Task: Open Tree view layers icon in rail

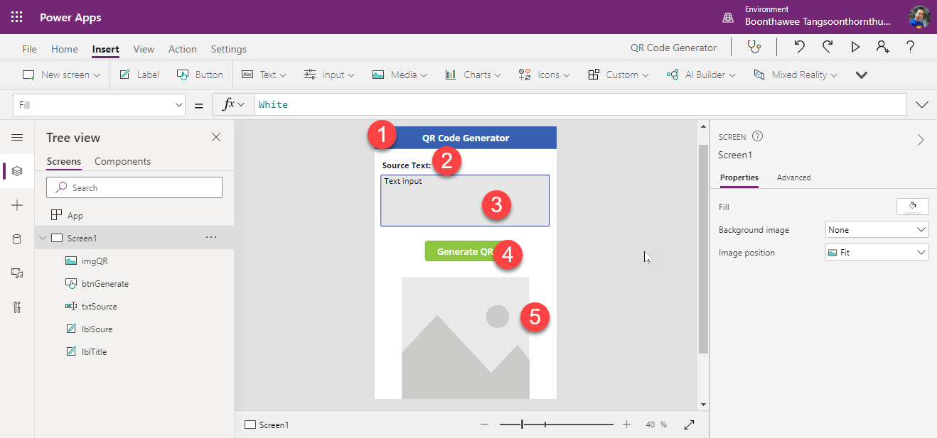Action: 17,171
